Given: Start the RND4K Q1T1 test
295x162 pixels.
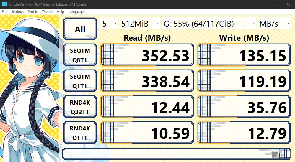Looking at the screenshot, I should 80,133.
